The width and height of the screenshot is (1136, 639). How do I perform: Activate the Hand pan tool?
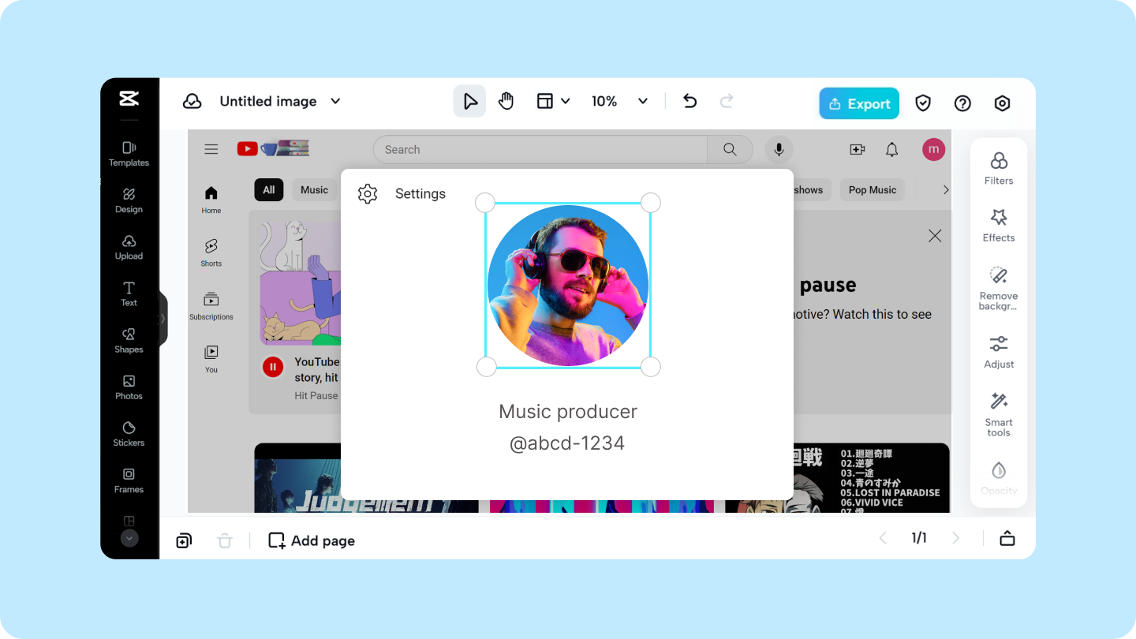(x=506, y=101)
